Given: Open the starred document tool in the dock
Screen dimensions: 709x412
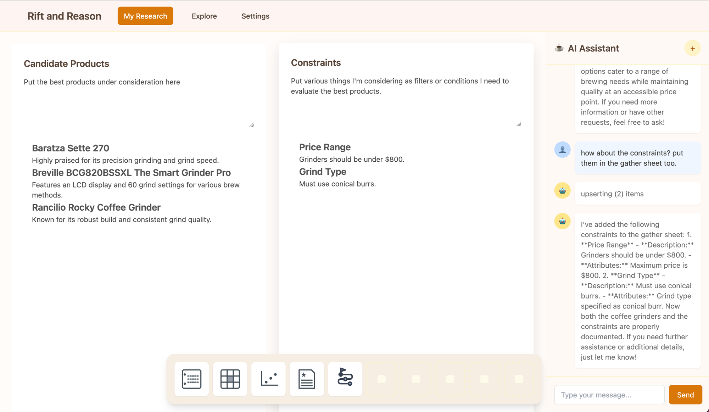Looking at the screenshot, I should [307, 379].
